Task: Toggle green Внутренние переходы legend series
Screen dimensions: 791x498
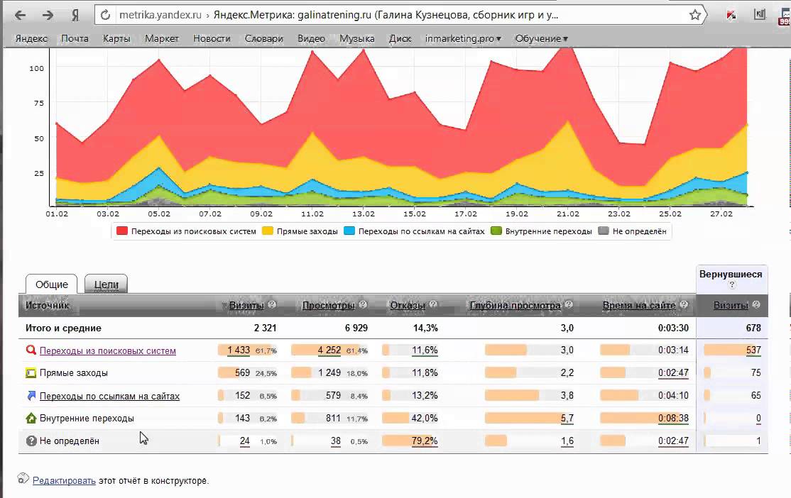Action: (x=496, y=231)
